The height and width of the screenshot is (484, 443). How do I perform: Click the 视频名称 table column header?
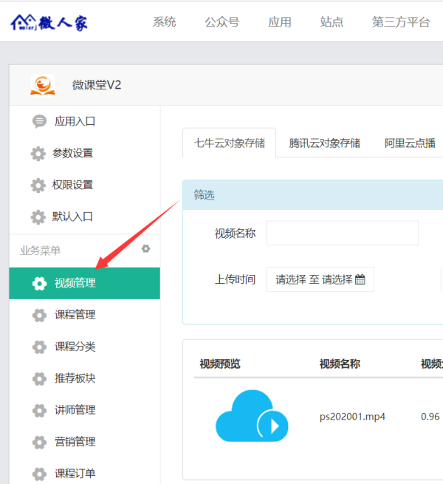[x=340, y=364]
